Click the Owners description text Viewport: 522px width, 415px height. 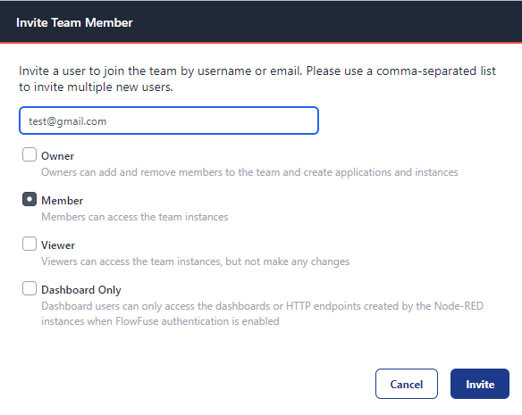(x=249, y=172)
